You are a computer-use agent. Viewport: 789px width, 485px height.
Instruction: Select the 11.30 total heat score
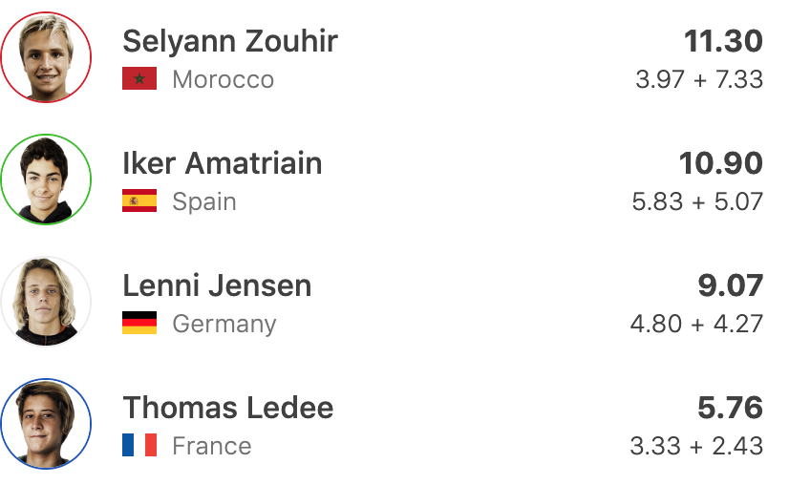(x=723, y=41)
